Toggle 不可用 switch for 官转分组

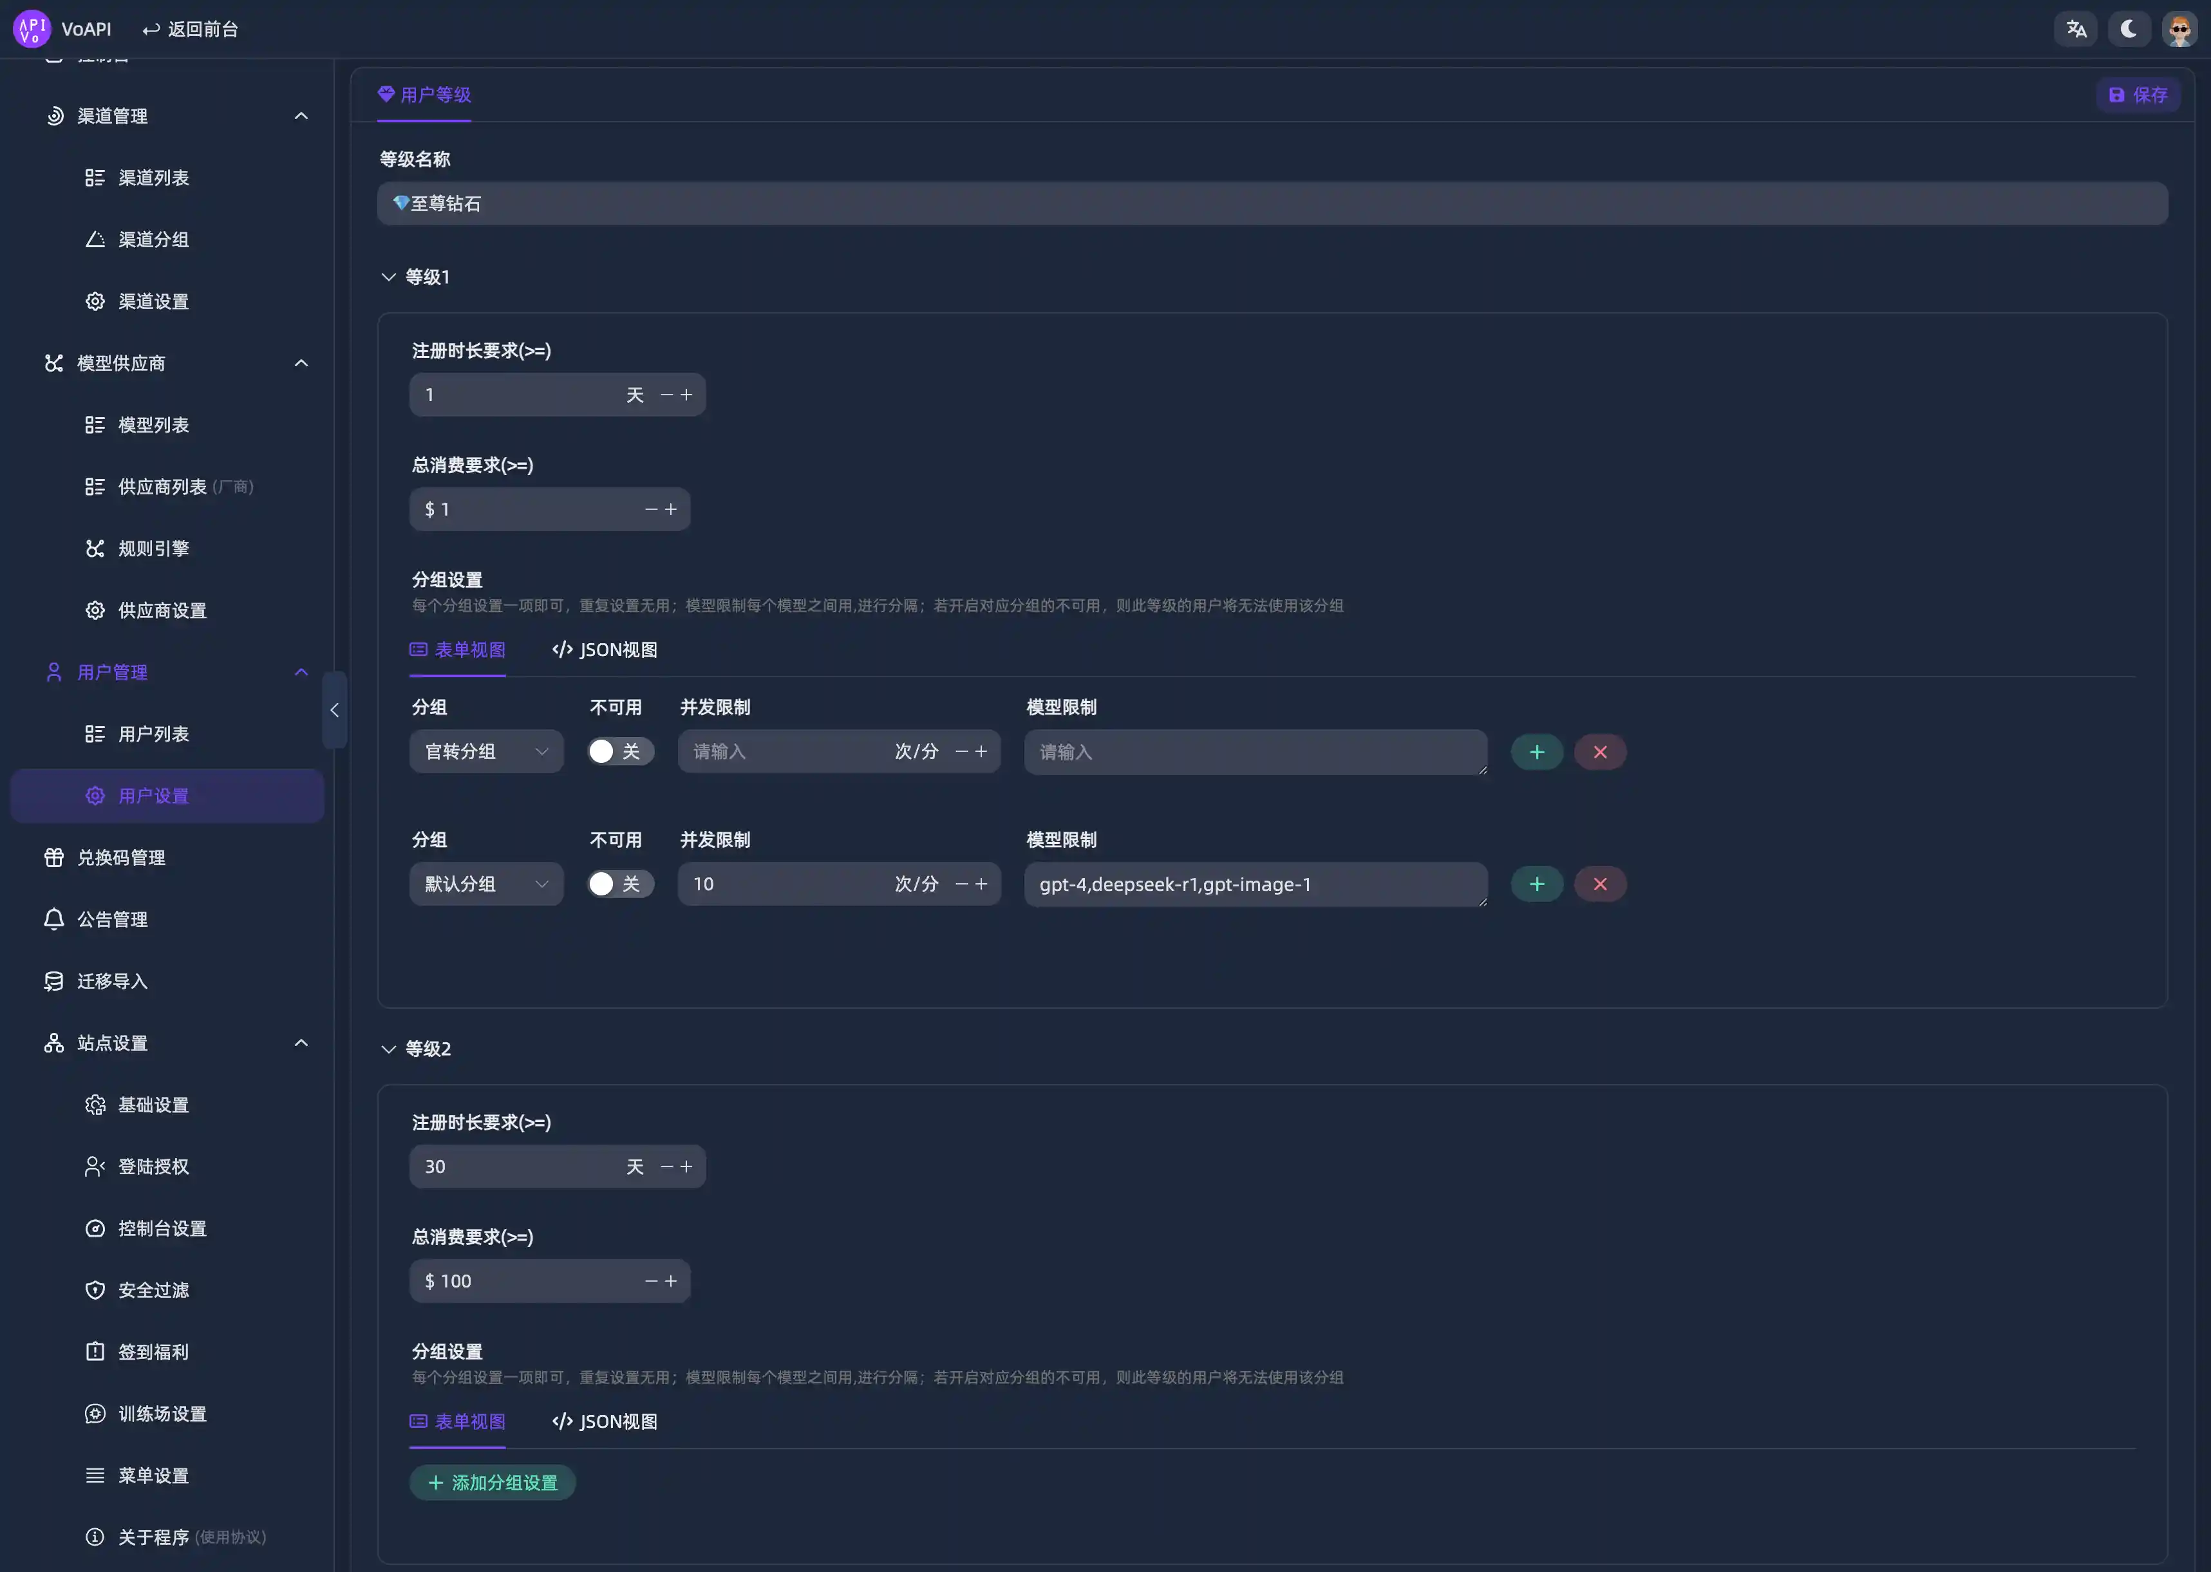pos(619,751)
